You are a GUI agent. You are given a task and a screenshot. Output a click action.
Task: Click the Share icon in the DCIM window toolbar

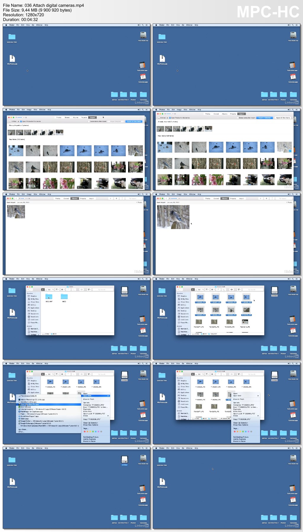click(x=68, y=290)
